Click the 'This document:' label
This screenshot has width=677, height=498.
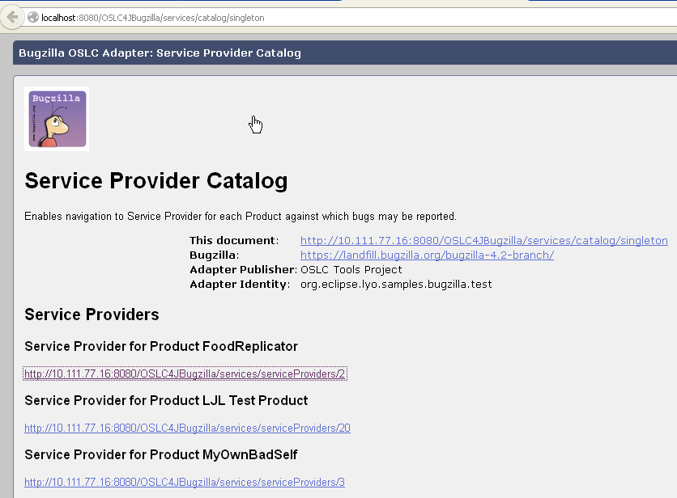tap(234, 241)
